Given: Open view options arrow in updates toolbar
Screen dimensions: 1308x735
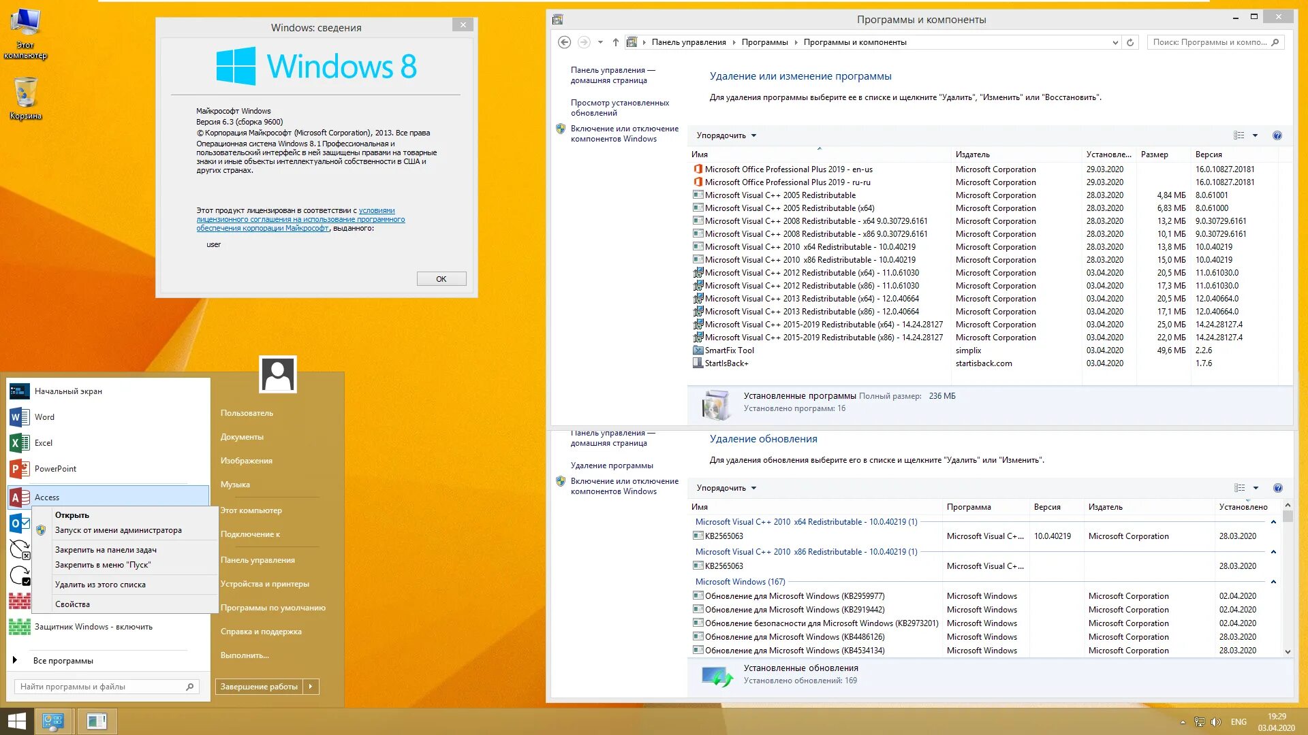Looking at the screenshot, I should pyautogui.click(x=1256, y=488).
